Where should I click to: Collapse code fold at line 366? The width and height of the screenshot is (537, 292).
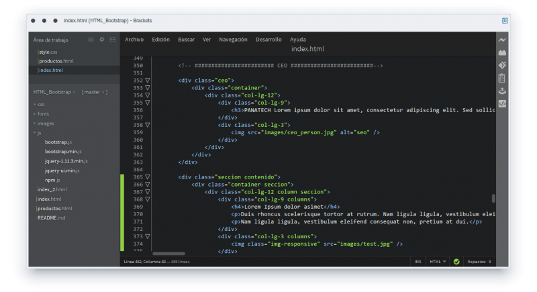pos(148,185)
